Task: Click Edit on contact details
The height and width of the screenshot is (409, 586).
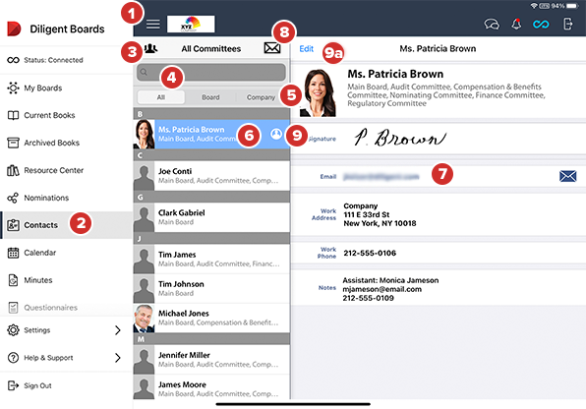Action: [x=307, y=48]
